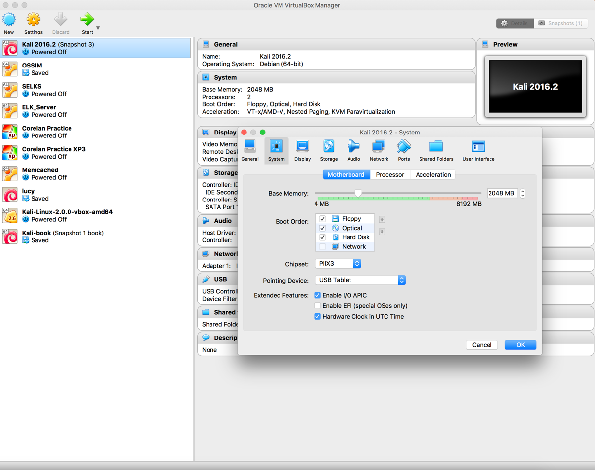This screenshot has height=470, width=595.
Task: Click the Base Memory slider handle
Action: tap(358, 193)
